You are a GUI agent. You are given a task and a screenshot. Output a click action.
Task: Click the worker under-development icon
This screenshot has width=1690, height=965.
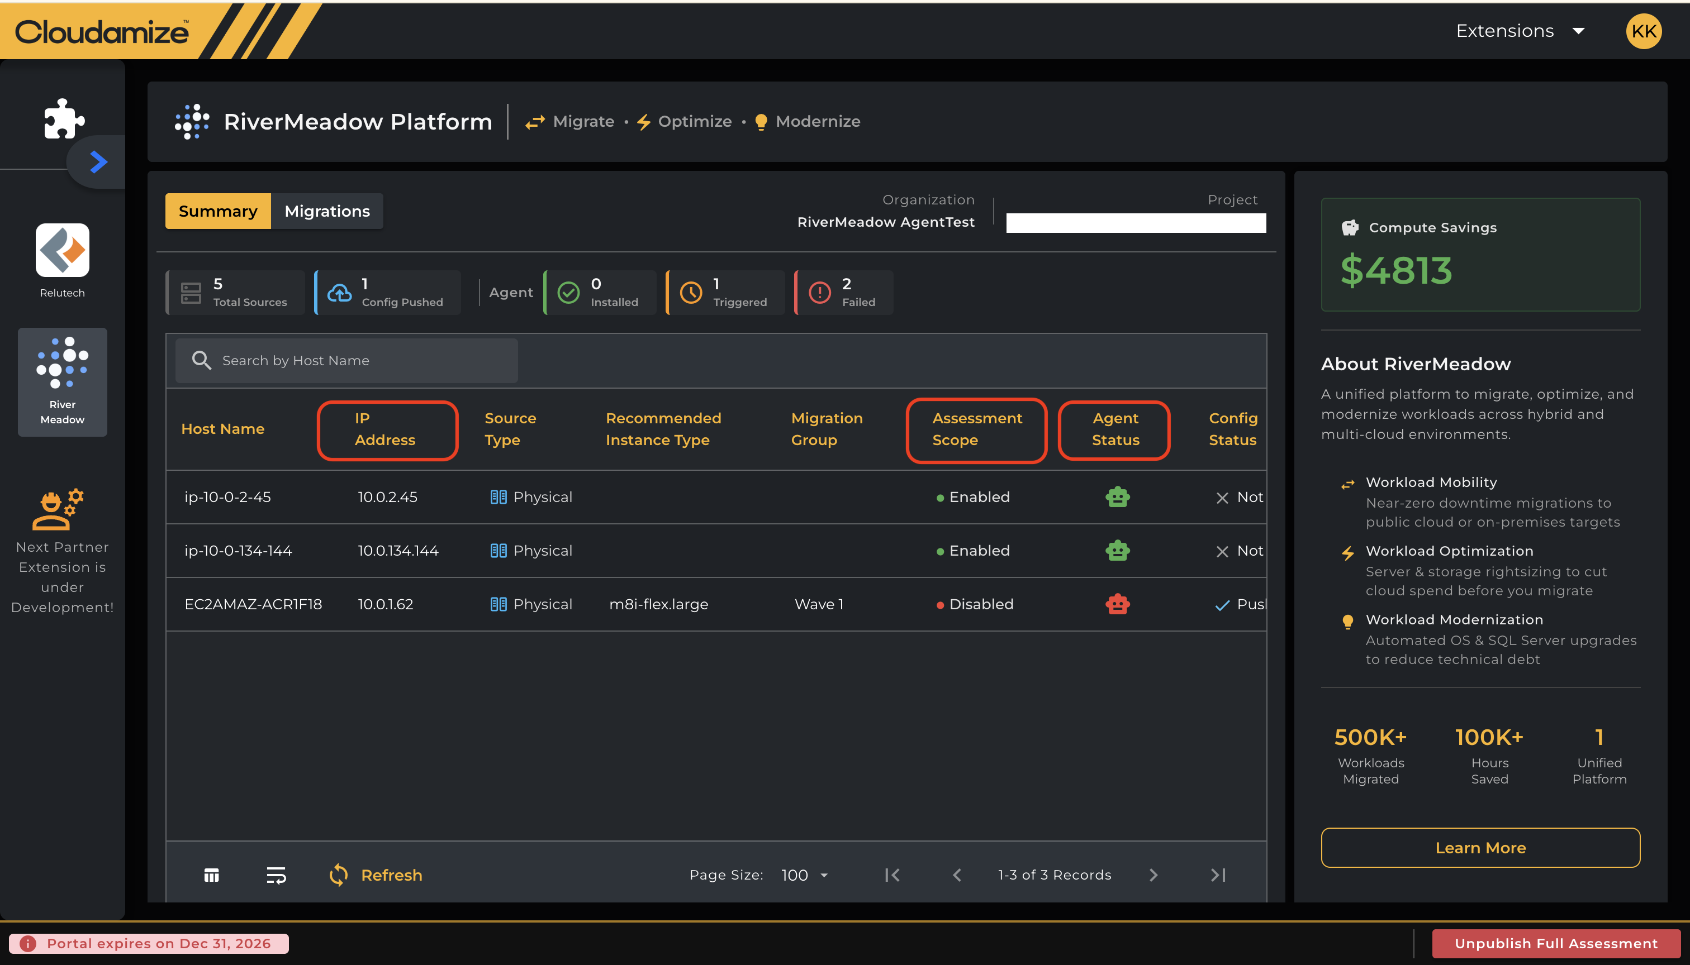(58, 509)
